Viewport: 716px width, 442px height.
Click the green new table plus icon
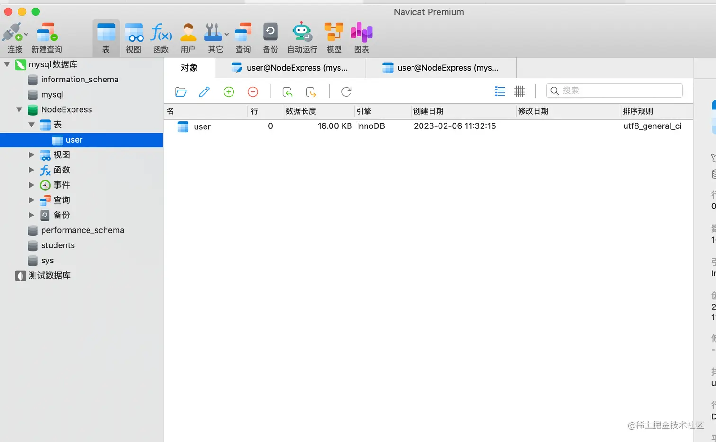[x=229, y=92]
